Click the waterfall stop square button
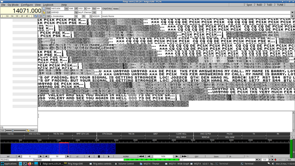 pos(99,156)
